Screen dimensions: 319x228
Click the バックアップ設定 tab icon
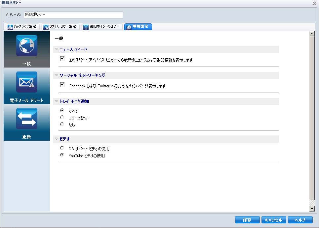10,27
